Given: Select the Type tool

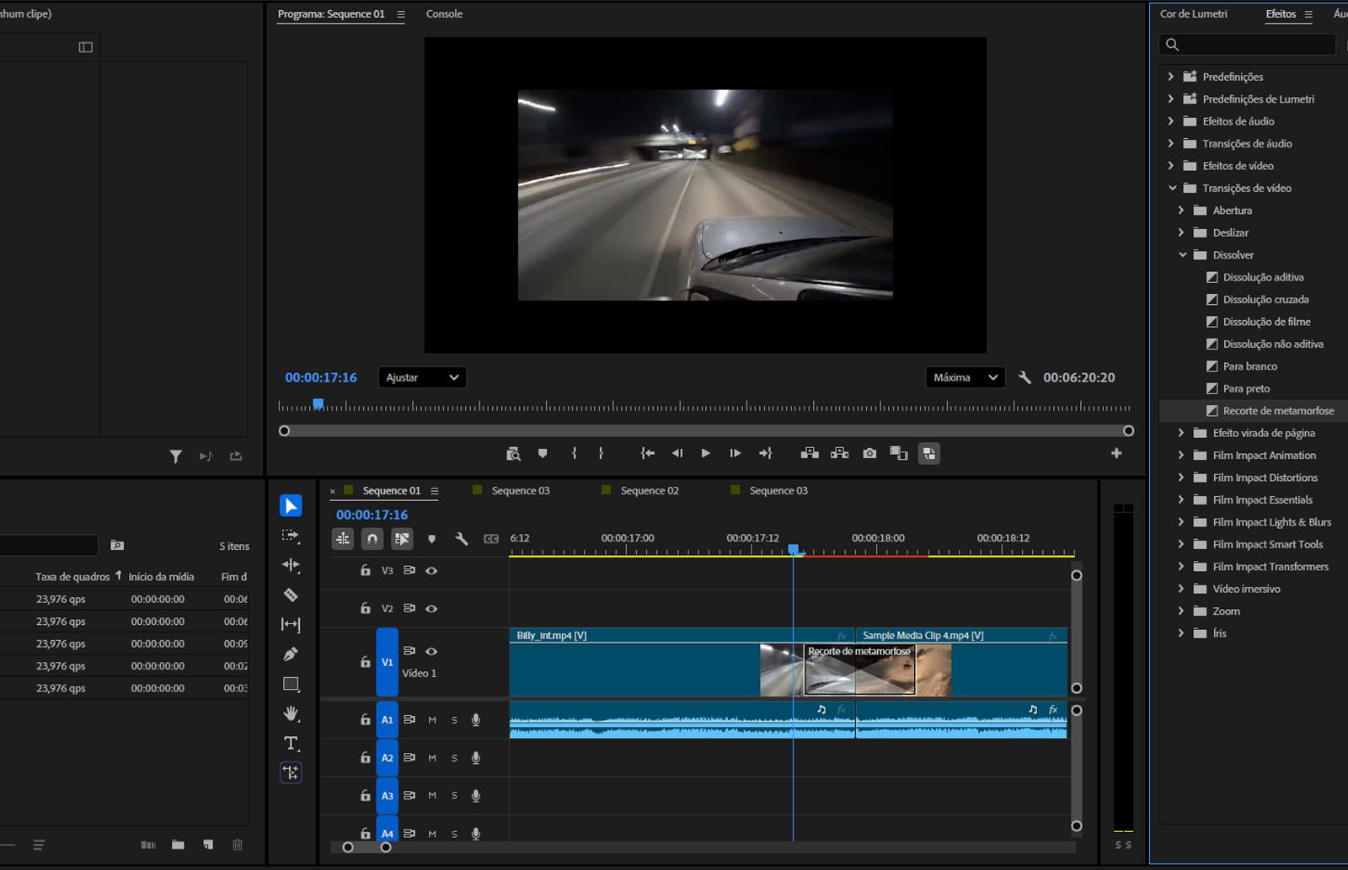Looking at the screenshot, I should point(291,743).
